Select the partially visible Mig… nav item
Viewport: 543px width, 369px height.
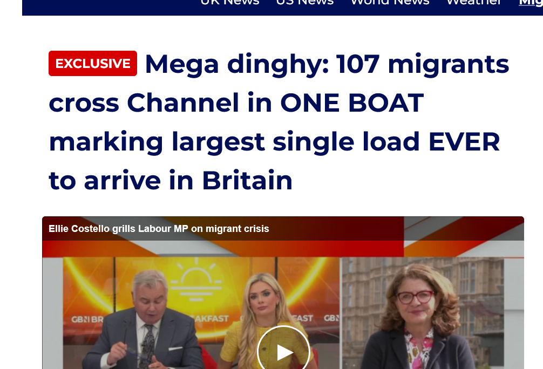click(531, 3)
